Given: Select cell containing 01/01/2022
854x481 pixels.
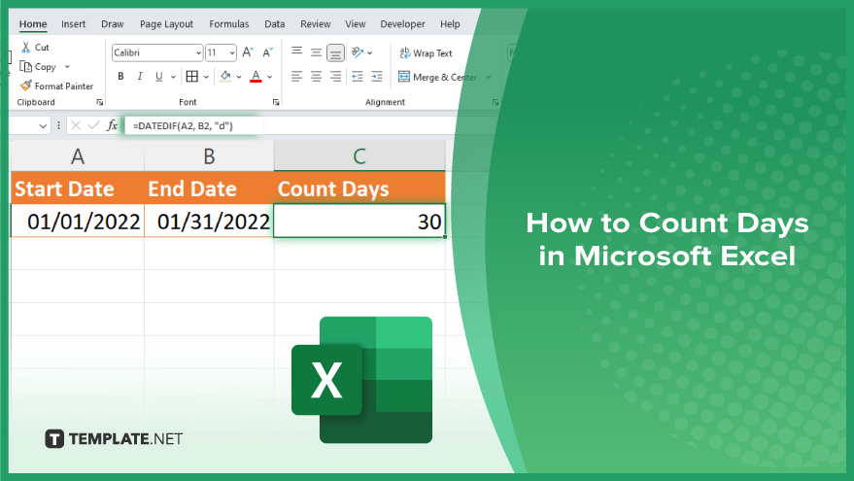Looking at the screenshot, I should click(x=78, y=222).
